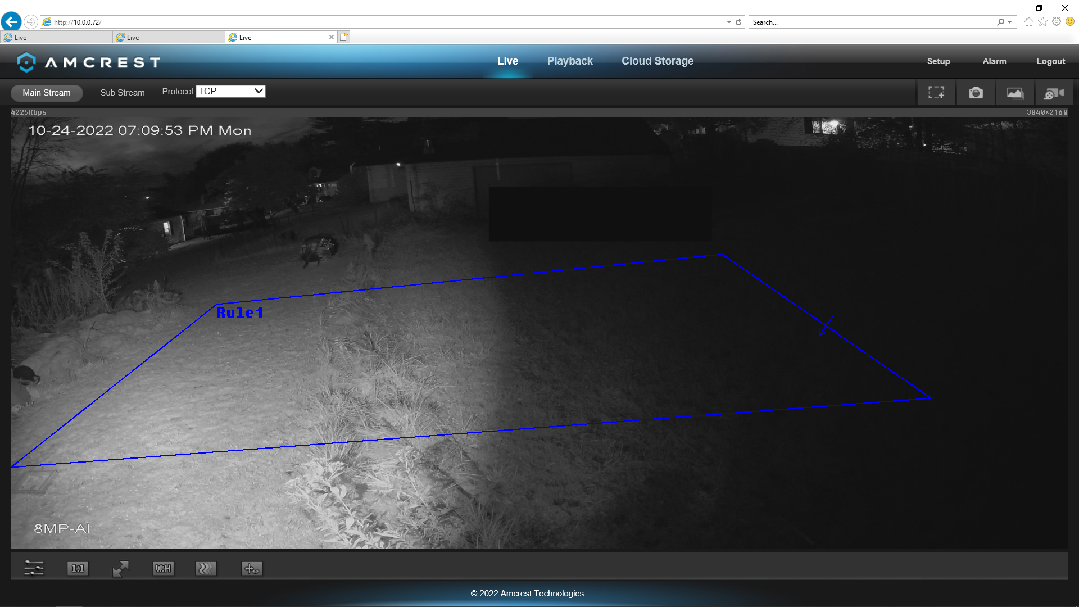
Task: Close the active Live browser tab
Action: pos(332,37)
